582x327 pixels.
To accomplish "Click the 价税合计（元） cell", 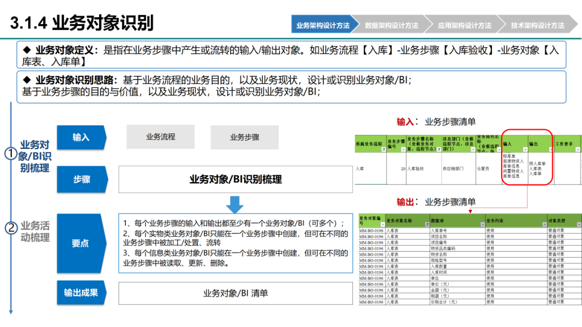I will tap(458, 301).
